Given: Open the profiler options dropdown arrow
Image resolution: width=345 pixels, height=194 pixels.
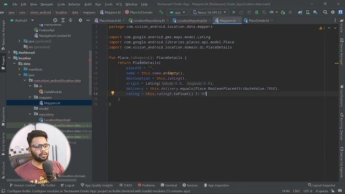Looking at the screenshot, I should 277,12.
